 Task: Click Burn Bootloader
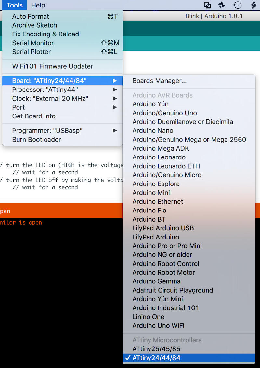click(62, 139)
